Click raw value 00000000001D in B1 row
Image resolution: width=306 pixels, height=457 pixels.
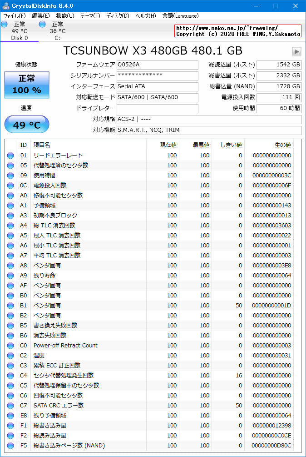[x=271, y=306]
